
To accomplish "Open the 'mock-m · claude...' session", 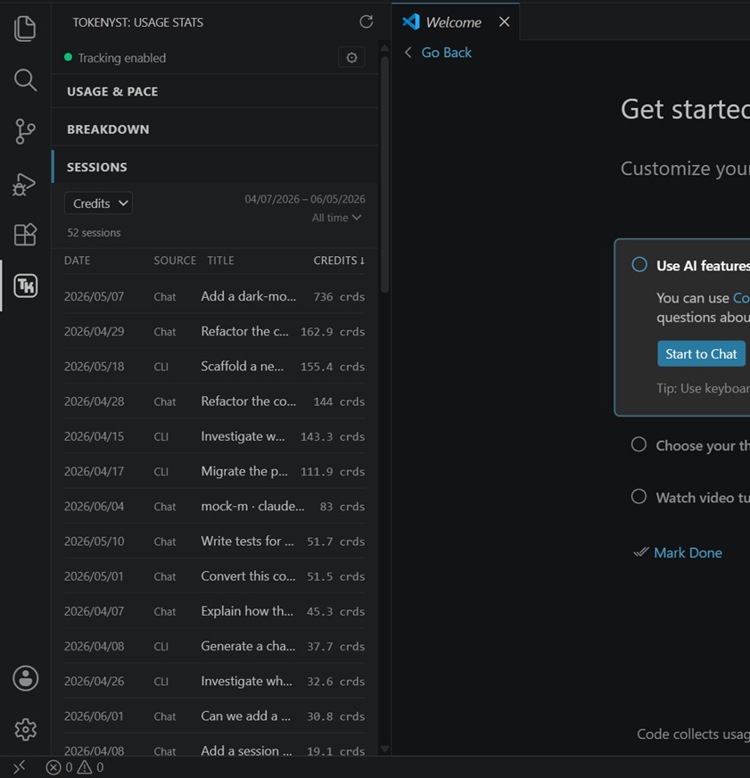I will [x=214, y=506].
